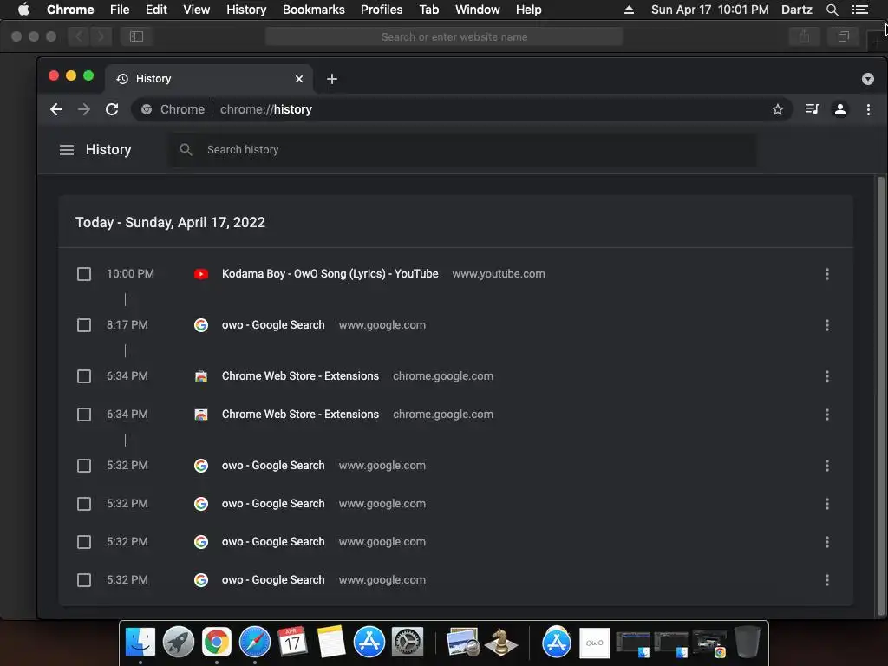888x666 pixels.
Task: Open System Preferences from the Dock
Action: click(x=408, y=643)
